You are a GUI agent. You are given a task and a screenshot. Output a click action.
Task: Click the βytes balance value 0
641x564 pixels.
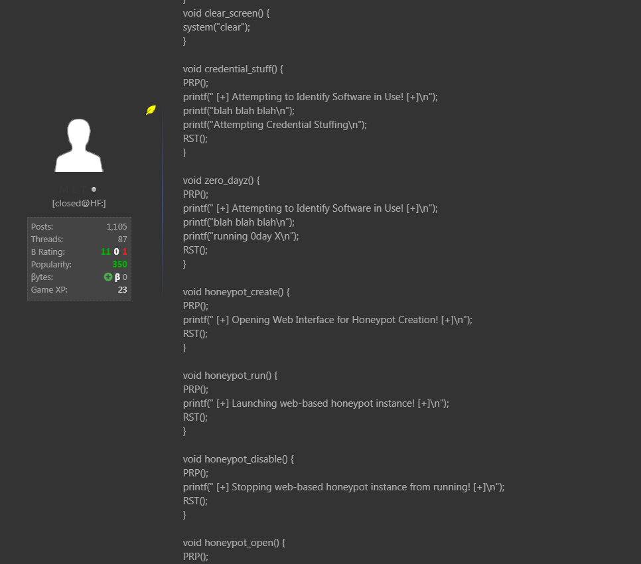coord(125,277)
